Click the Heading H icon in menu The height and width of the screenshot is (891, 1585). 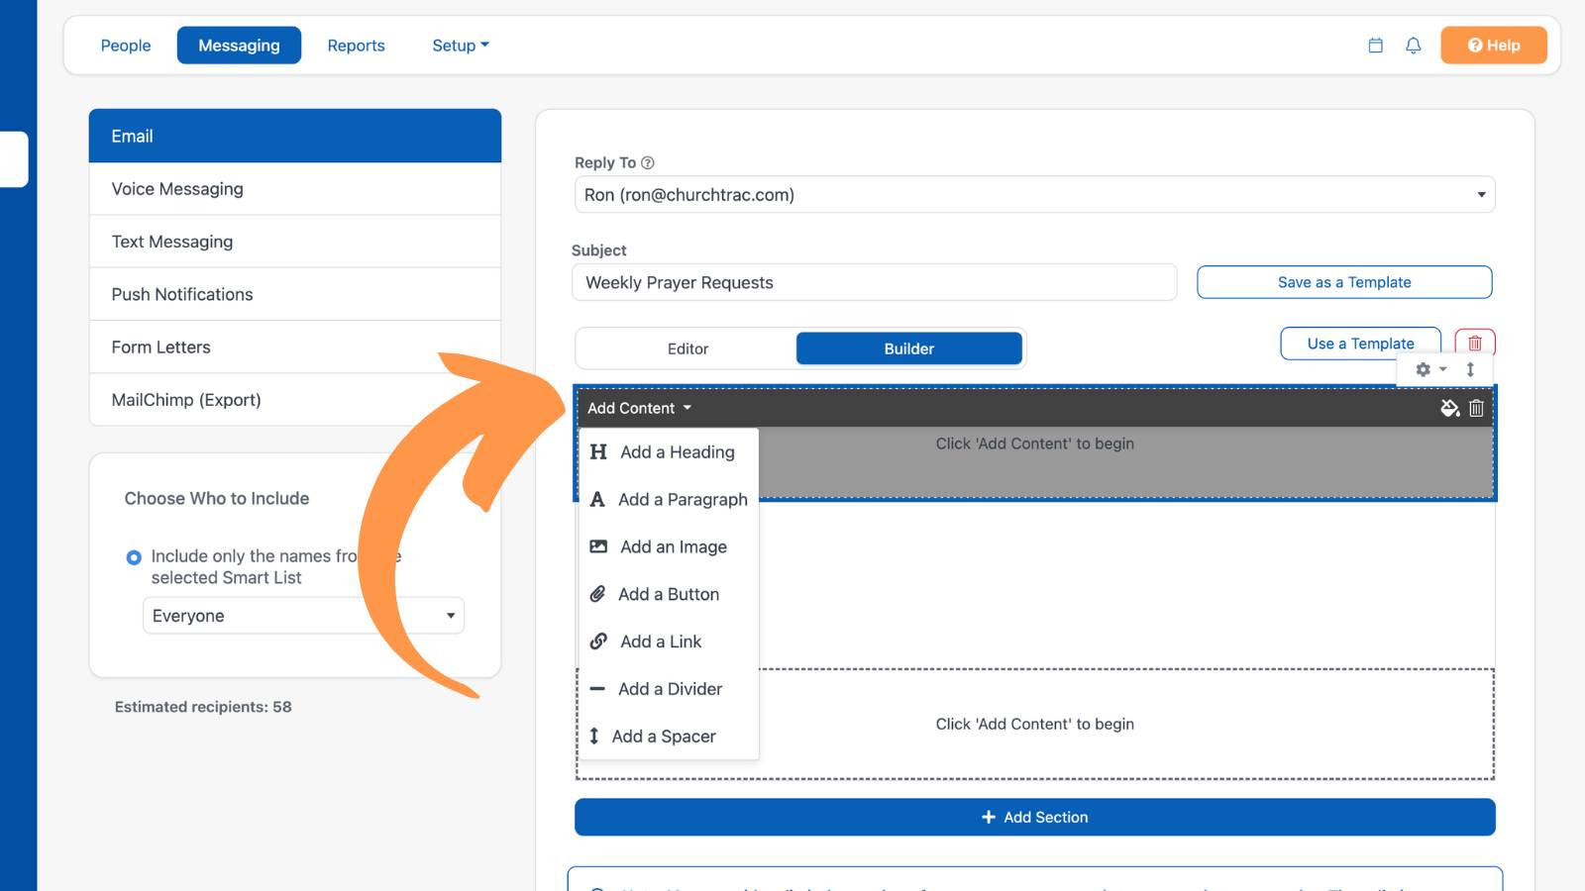(x=598, y=451)
